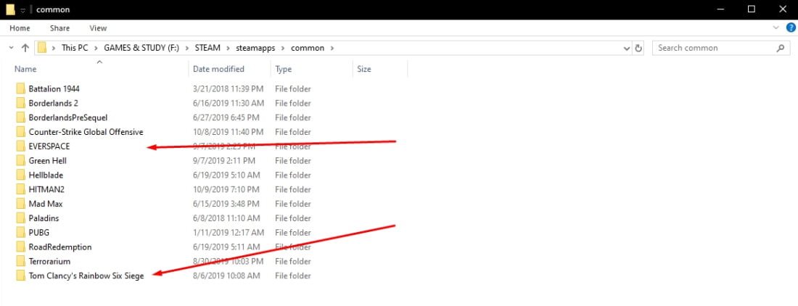Image resolution: width=798 pixels, height=306 pixels.
Task: Click the up arrow to parent folder
Action: 25,48
